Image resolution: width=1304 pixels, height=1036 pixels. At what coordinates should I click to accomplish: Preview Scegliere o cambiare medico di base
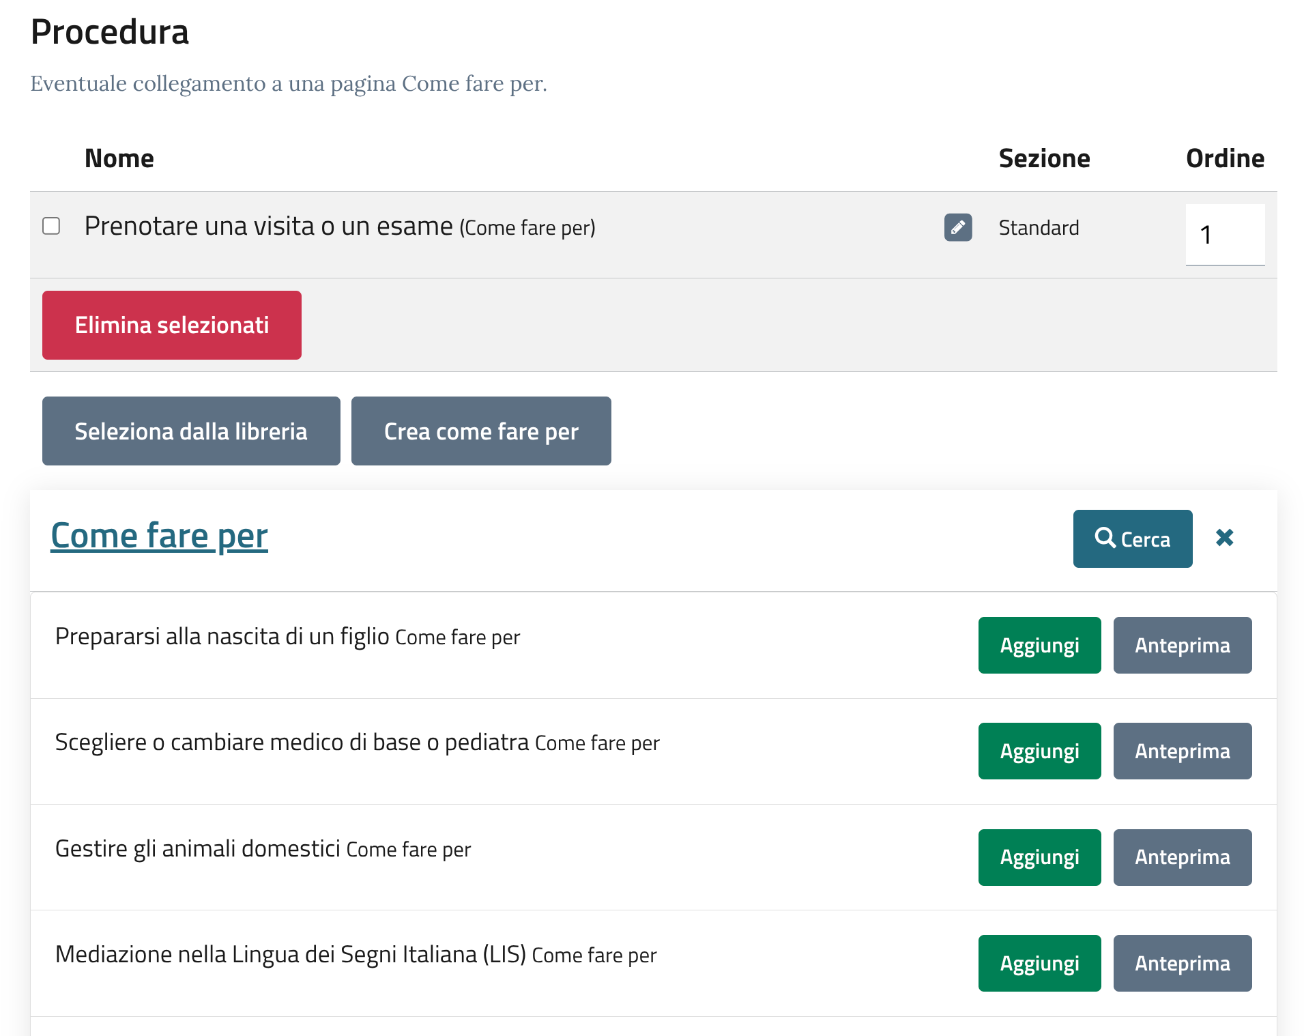coord(1182,751)
